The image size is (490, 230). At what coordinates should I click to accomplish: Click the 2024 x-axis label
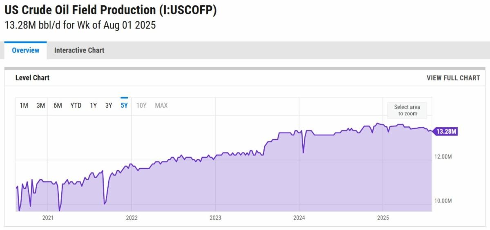[299, 218]
